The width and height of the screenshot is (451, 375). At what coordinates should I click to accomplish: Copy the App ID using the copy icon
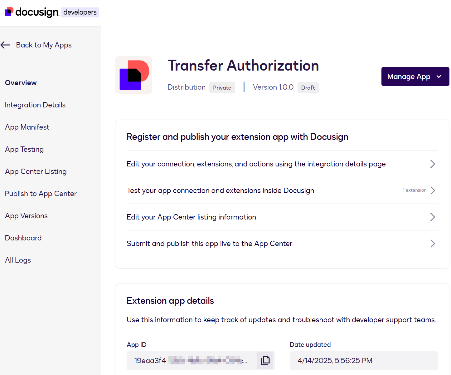pyautogui.click(x=265, y=360)
